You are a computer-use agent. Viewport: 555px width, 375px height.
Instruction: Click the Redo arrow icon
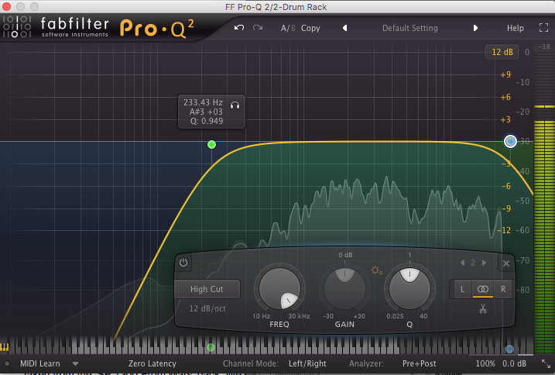(258, 28)
